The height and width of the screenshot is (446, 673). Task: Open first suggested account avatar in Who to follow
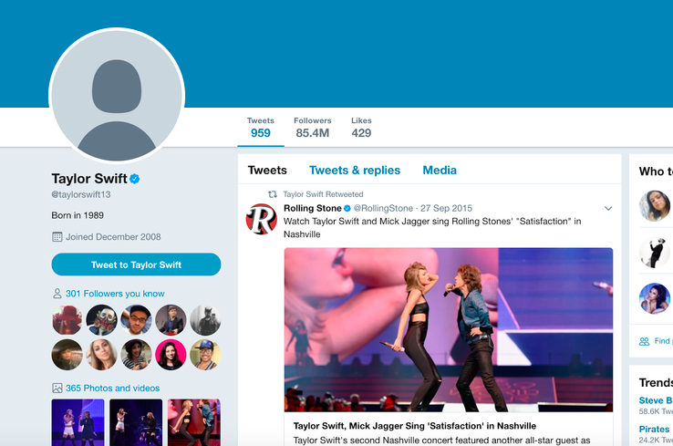point(655,205)
